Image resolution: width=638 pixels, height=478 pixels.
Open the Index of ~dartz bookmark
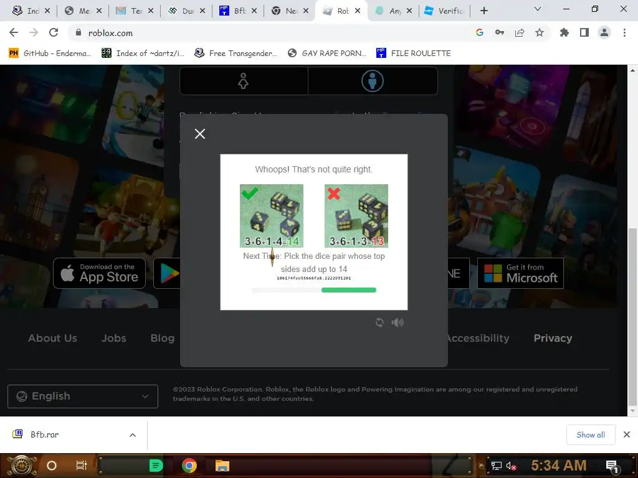tap(143, 54)
